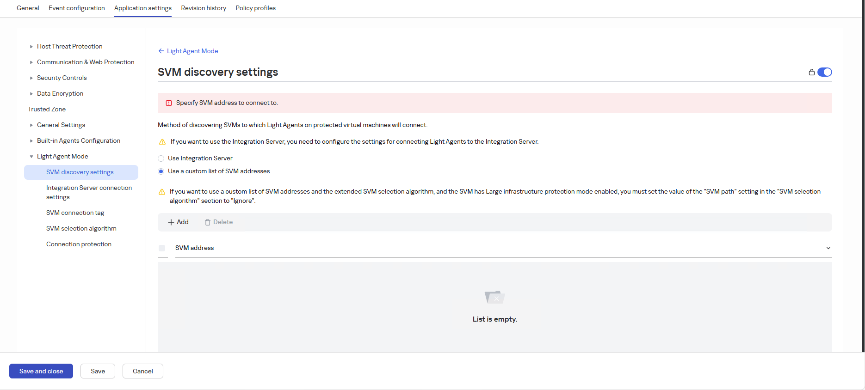Click the red error alert icon
This screenshot has width=865, height=390.
(169, 103)
